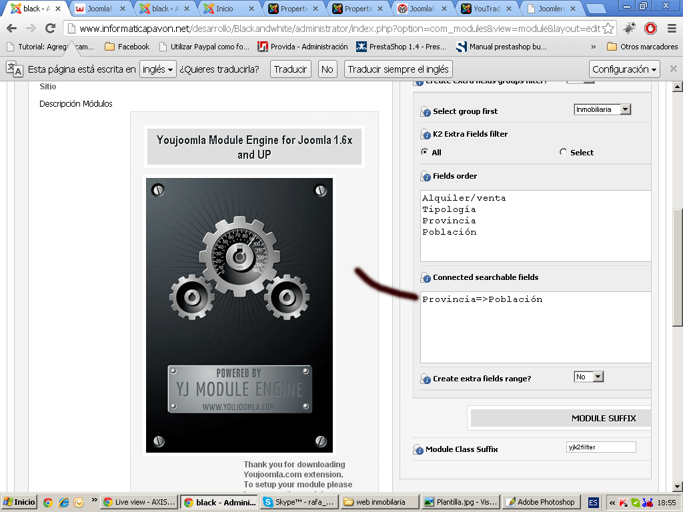This screenshot has height=512, width=683.
Task: Open Adobe Photoshop from taskbar
Action: click(x=540, y=502)
